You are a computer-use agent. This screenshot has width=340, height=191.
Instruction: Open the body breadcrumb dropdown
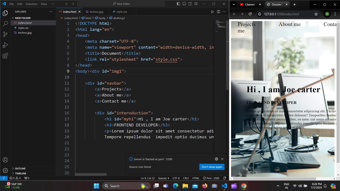(x=100, y=18)
